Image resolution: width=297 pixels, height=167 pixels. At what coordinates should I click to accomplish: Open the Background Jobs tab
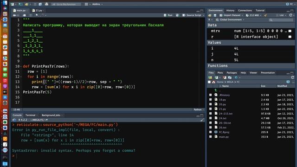coord(51,115)
